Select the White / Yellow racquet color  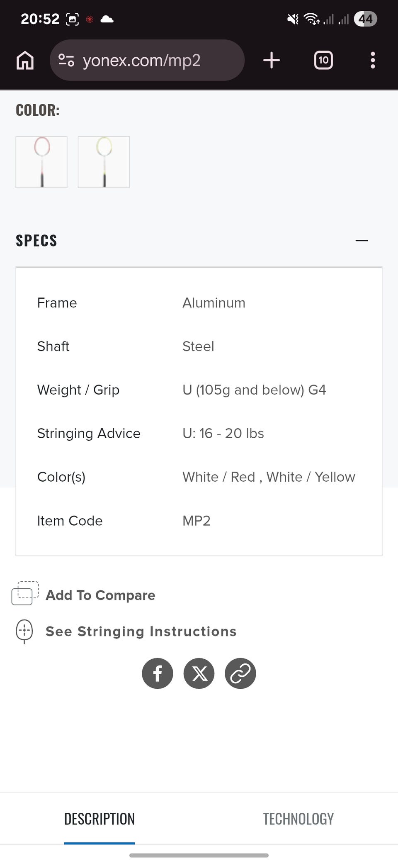pos(104,162)
